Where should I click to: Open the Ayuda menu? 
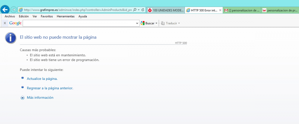click(x=83, y=16)
